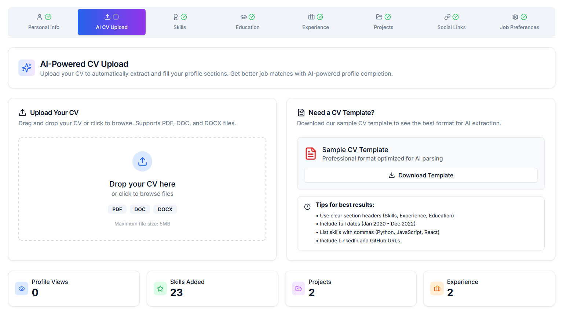The image size is (563, 314).
Task: Click the star icon on Skills Added card
Action: click(x=160, y=289)
